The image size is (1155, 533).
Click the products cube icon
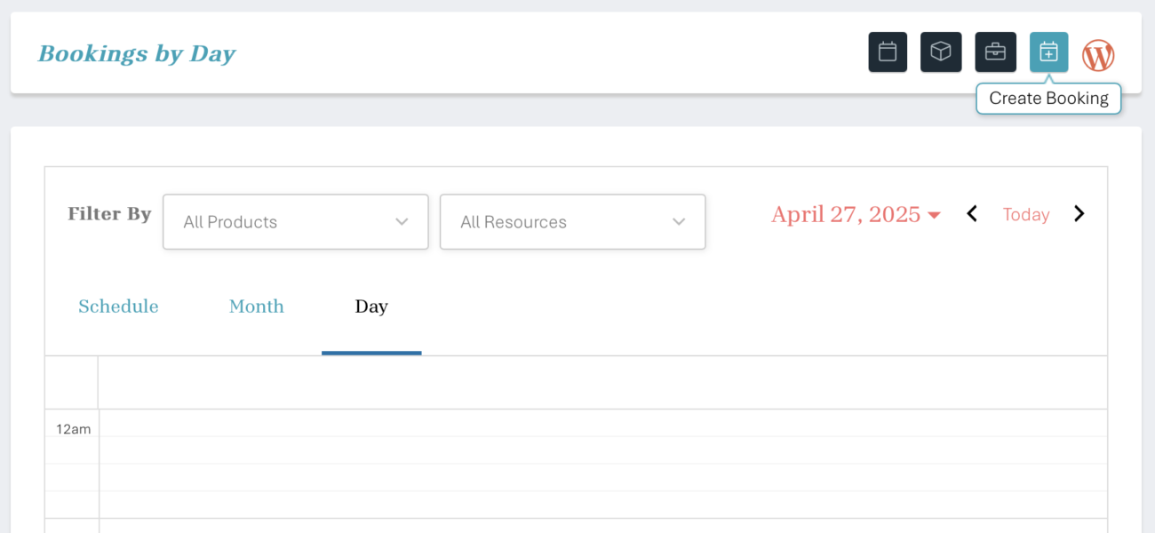pos(941,52)
